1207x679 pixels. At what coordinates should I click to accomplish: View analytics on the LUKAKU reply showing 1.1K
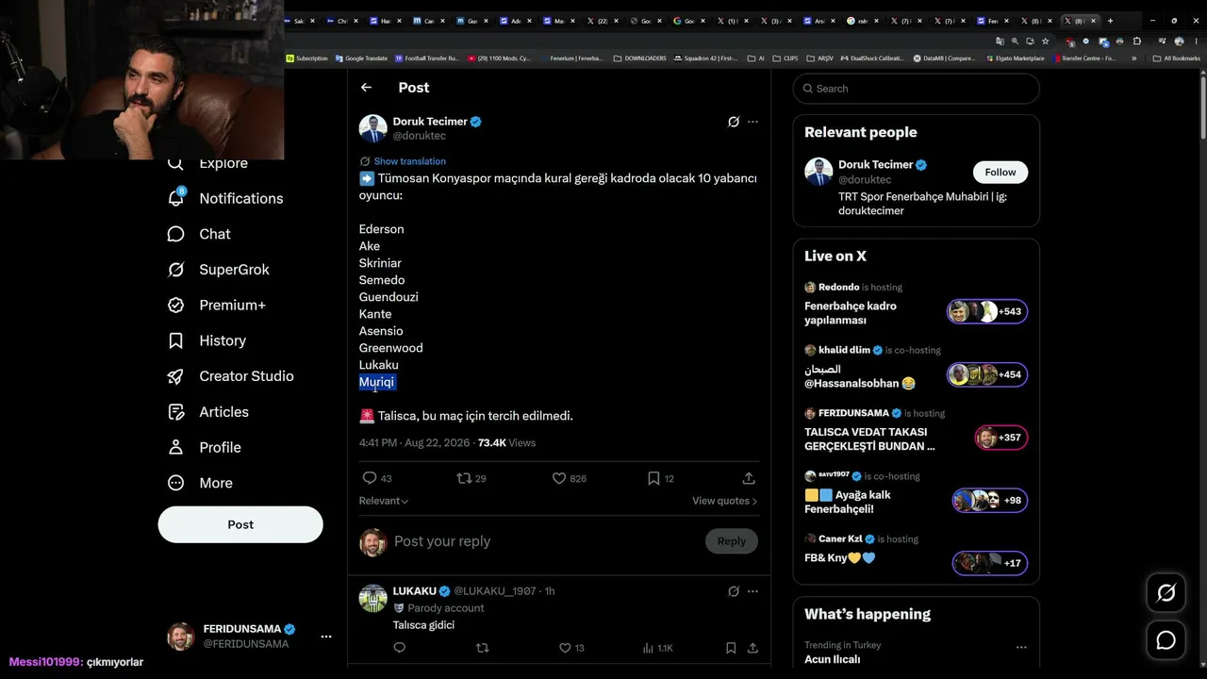(657, 648)
